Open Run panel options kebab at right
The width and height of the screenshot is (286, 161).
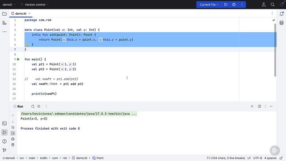pos(265,106)
